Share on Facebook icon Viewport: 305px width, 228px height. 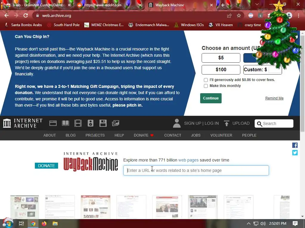point(295,145)
